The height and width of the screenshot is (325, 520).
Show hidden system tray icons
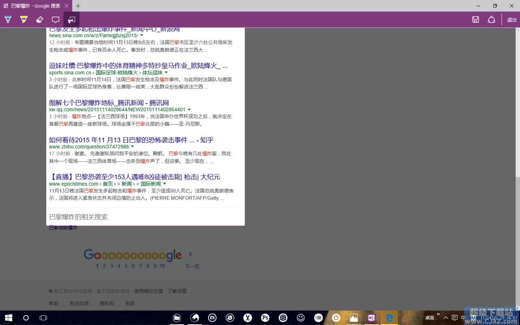click(446, 318)
